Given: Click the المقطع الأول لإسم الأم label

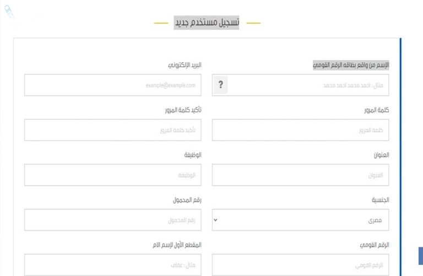Looking at the screenshot, I should 177,245.
